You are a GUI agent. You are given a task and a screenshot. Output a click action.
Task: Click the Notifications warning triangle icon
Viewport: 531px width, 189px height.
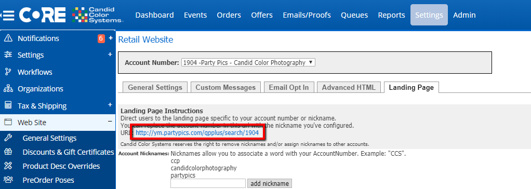pos(8,38)
